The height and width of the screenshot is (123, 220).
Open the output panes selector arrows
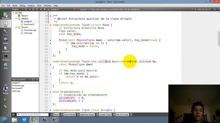pos(131,114)
